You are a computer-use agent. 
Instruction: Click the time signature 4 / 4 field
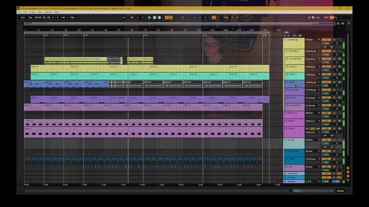pyautogui.click(x=55, y=18)
